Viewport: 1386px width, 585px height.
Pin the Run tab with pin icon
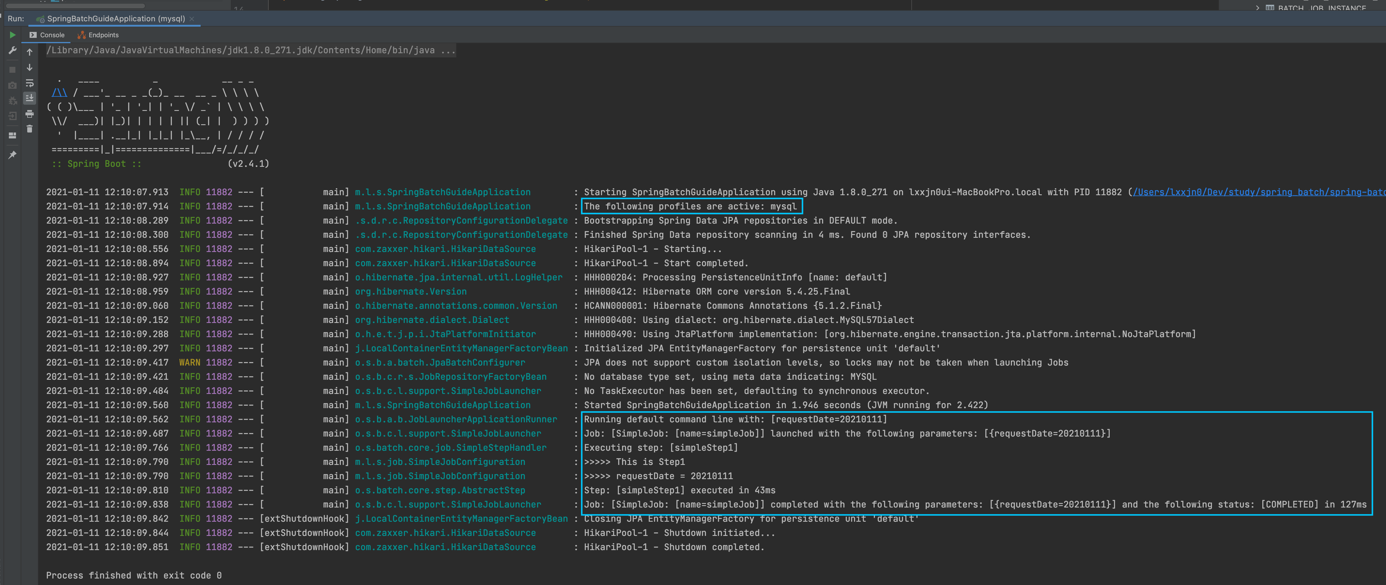click(12, 155)
